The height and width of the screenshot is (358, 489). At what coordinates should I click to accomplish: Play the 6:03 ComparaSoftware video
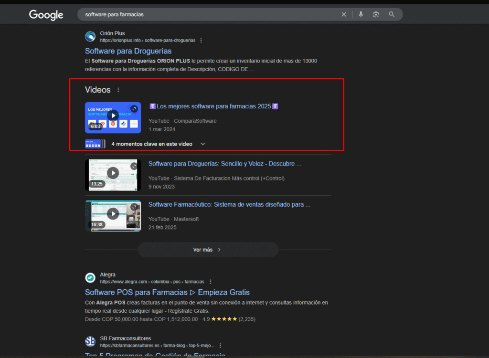113,117
